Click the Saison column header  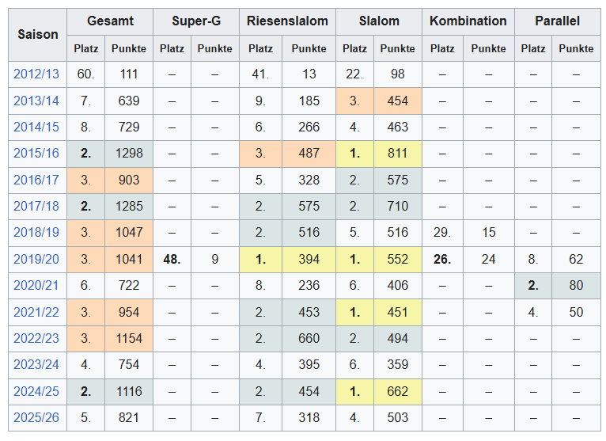38,35
